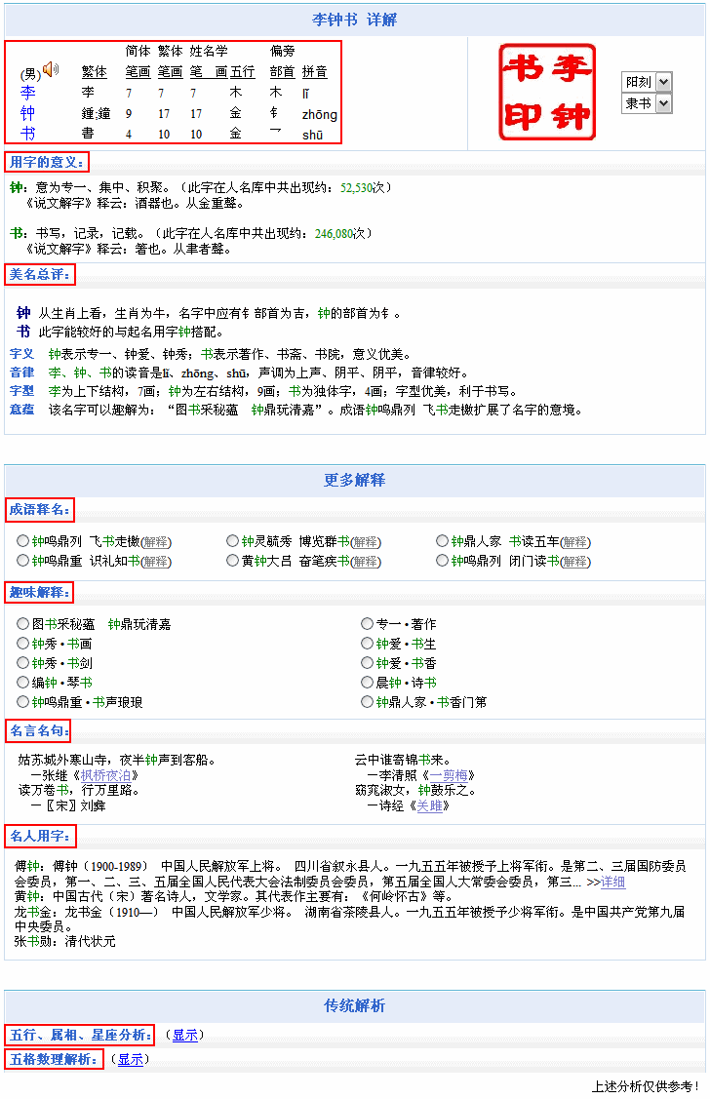710x1099 pixels.
Task: Select the 专一·著作 radio option
Action: tap(368, 624)
